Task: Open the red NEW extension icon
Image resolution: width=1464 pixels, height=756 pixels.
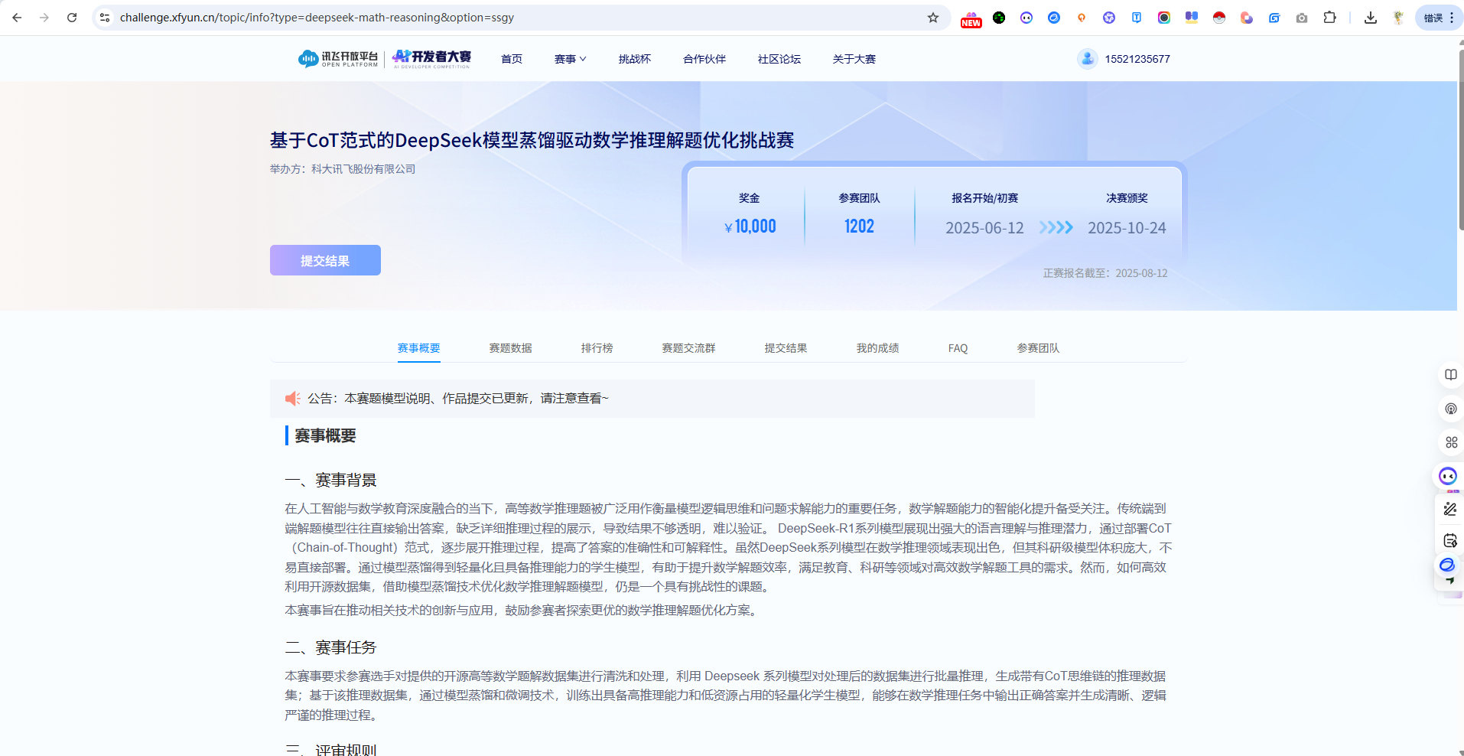Action: [x=971, y=18]
